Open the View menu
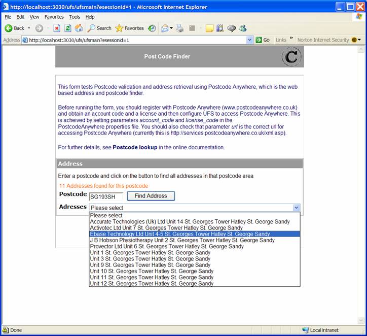This screenshot has height=336, width=367. [34, 17]
